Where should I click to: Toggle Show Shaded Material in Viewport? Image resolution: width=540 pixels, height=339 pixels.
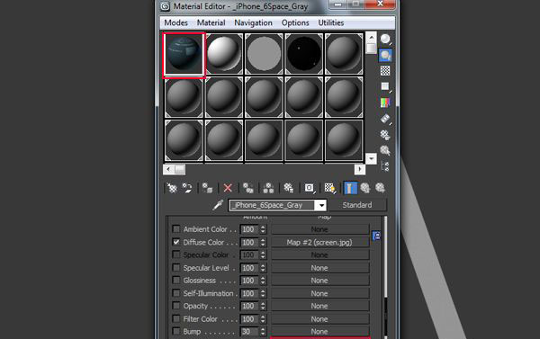pyautogui.click(x=330, y=188)
